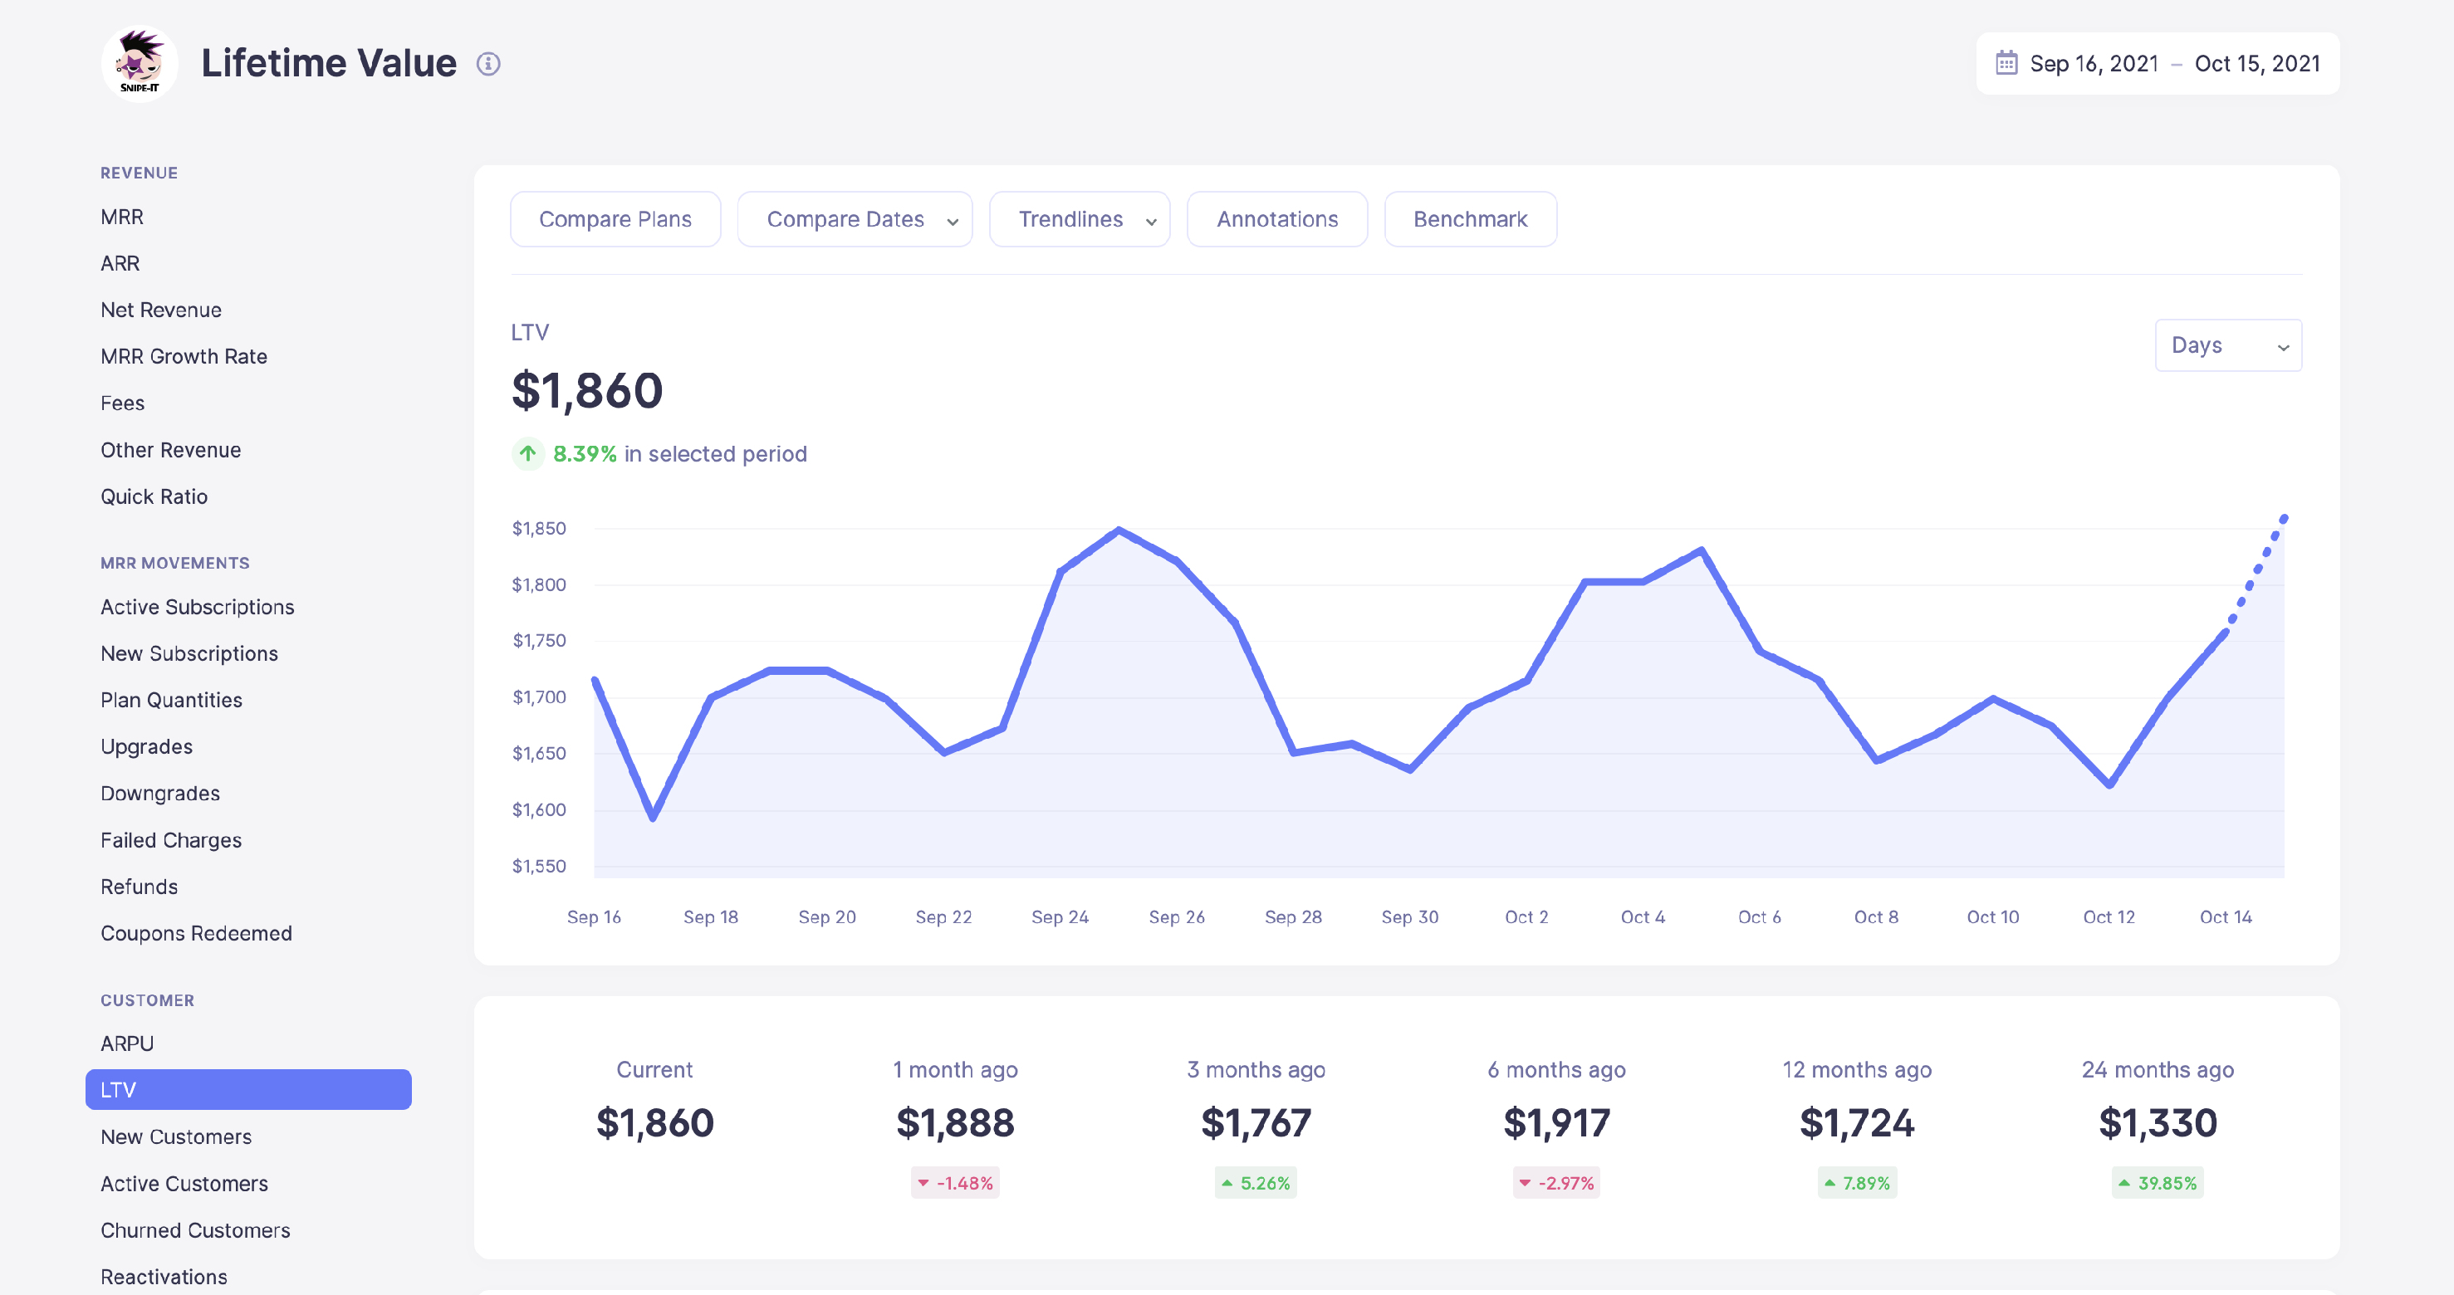The image size is (2454, 1295).
Task: Expand the Compare Dates options
Action: [854, 218]
